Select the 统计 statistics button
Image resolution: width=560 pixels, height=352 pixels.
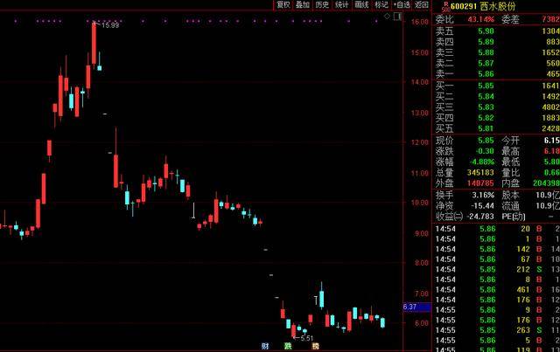[342, 4]
